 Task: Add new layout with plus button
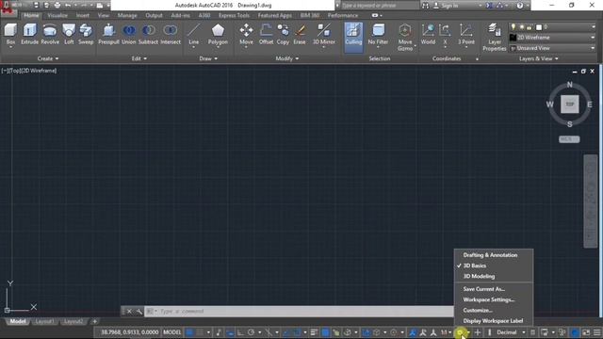(x=94, y=321)
